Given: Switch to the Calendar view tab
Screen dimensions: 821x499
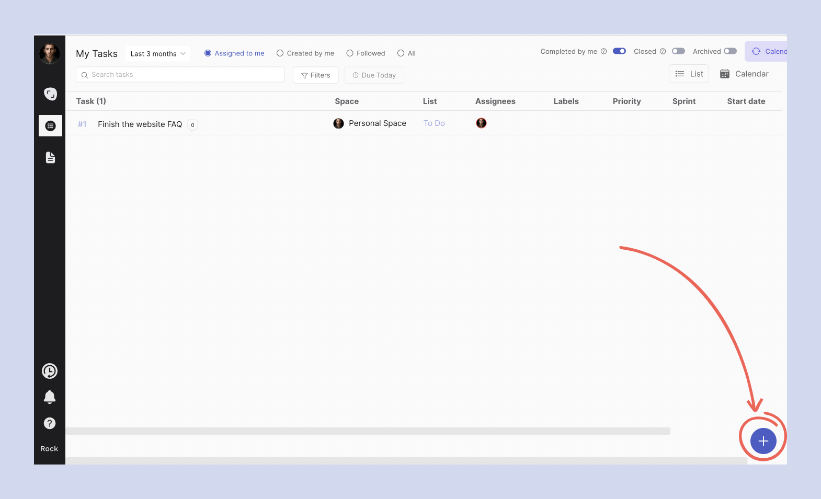Looking at the screenshot, I should click(x=745, y=74).
